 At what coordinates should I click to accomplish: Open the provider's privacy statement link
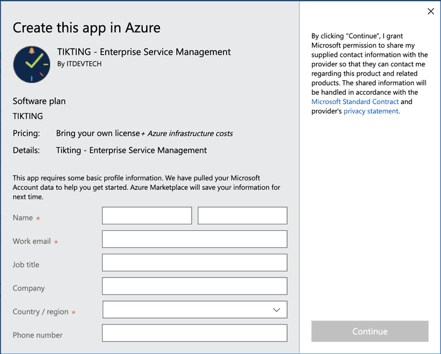point(370,111)
